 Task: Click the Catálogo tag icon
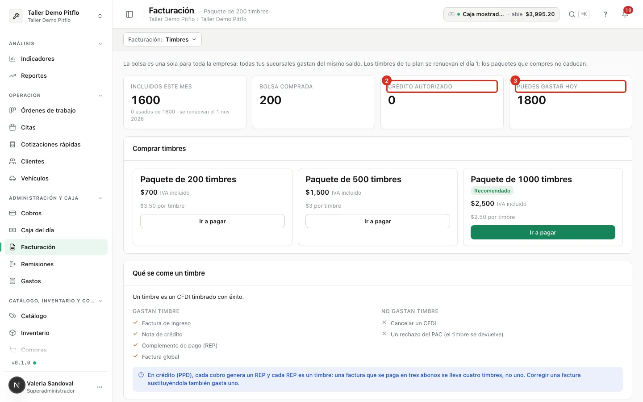point(13,316)
